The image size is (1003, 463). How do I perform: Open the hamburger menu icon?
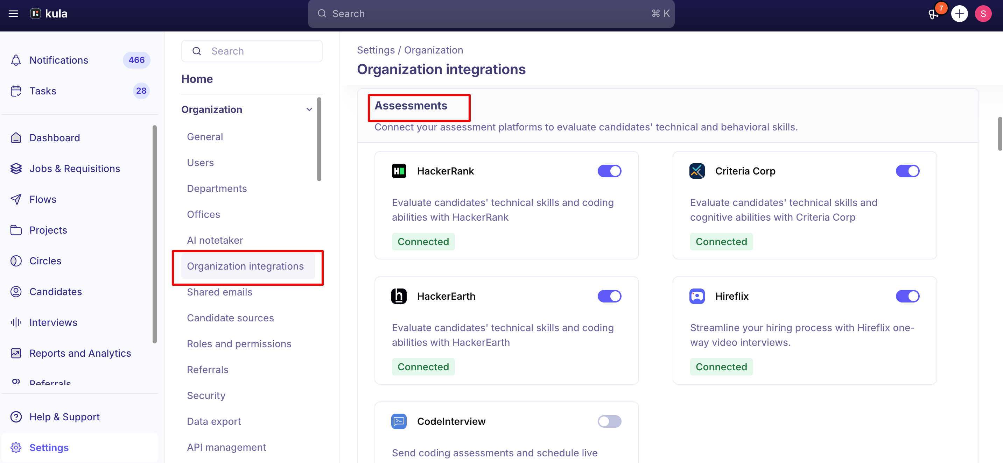point(13,14)
